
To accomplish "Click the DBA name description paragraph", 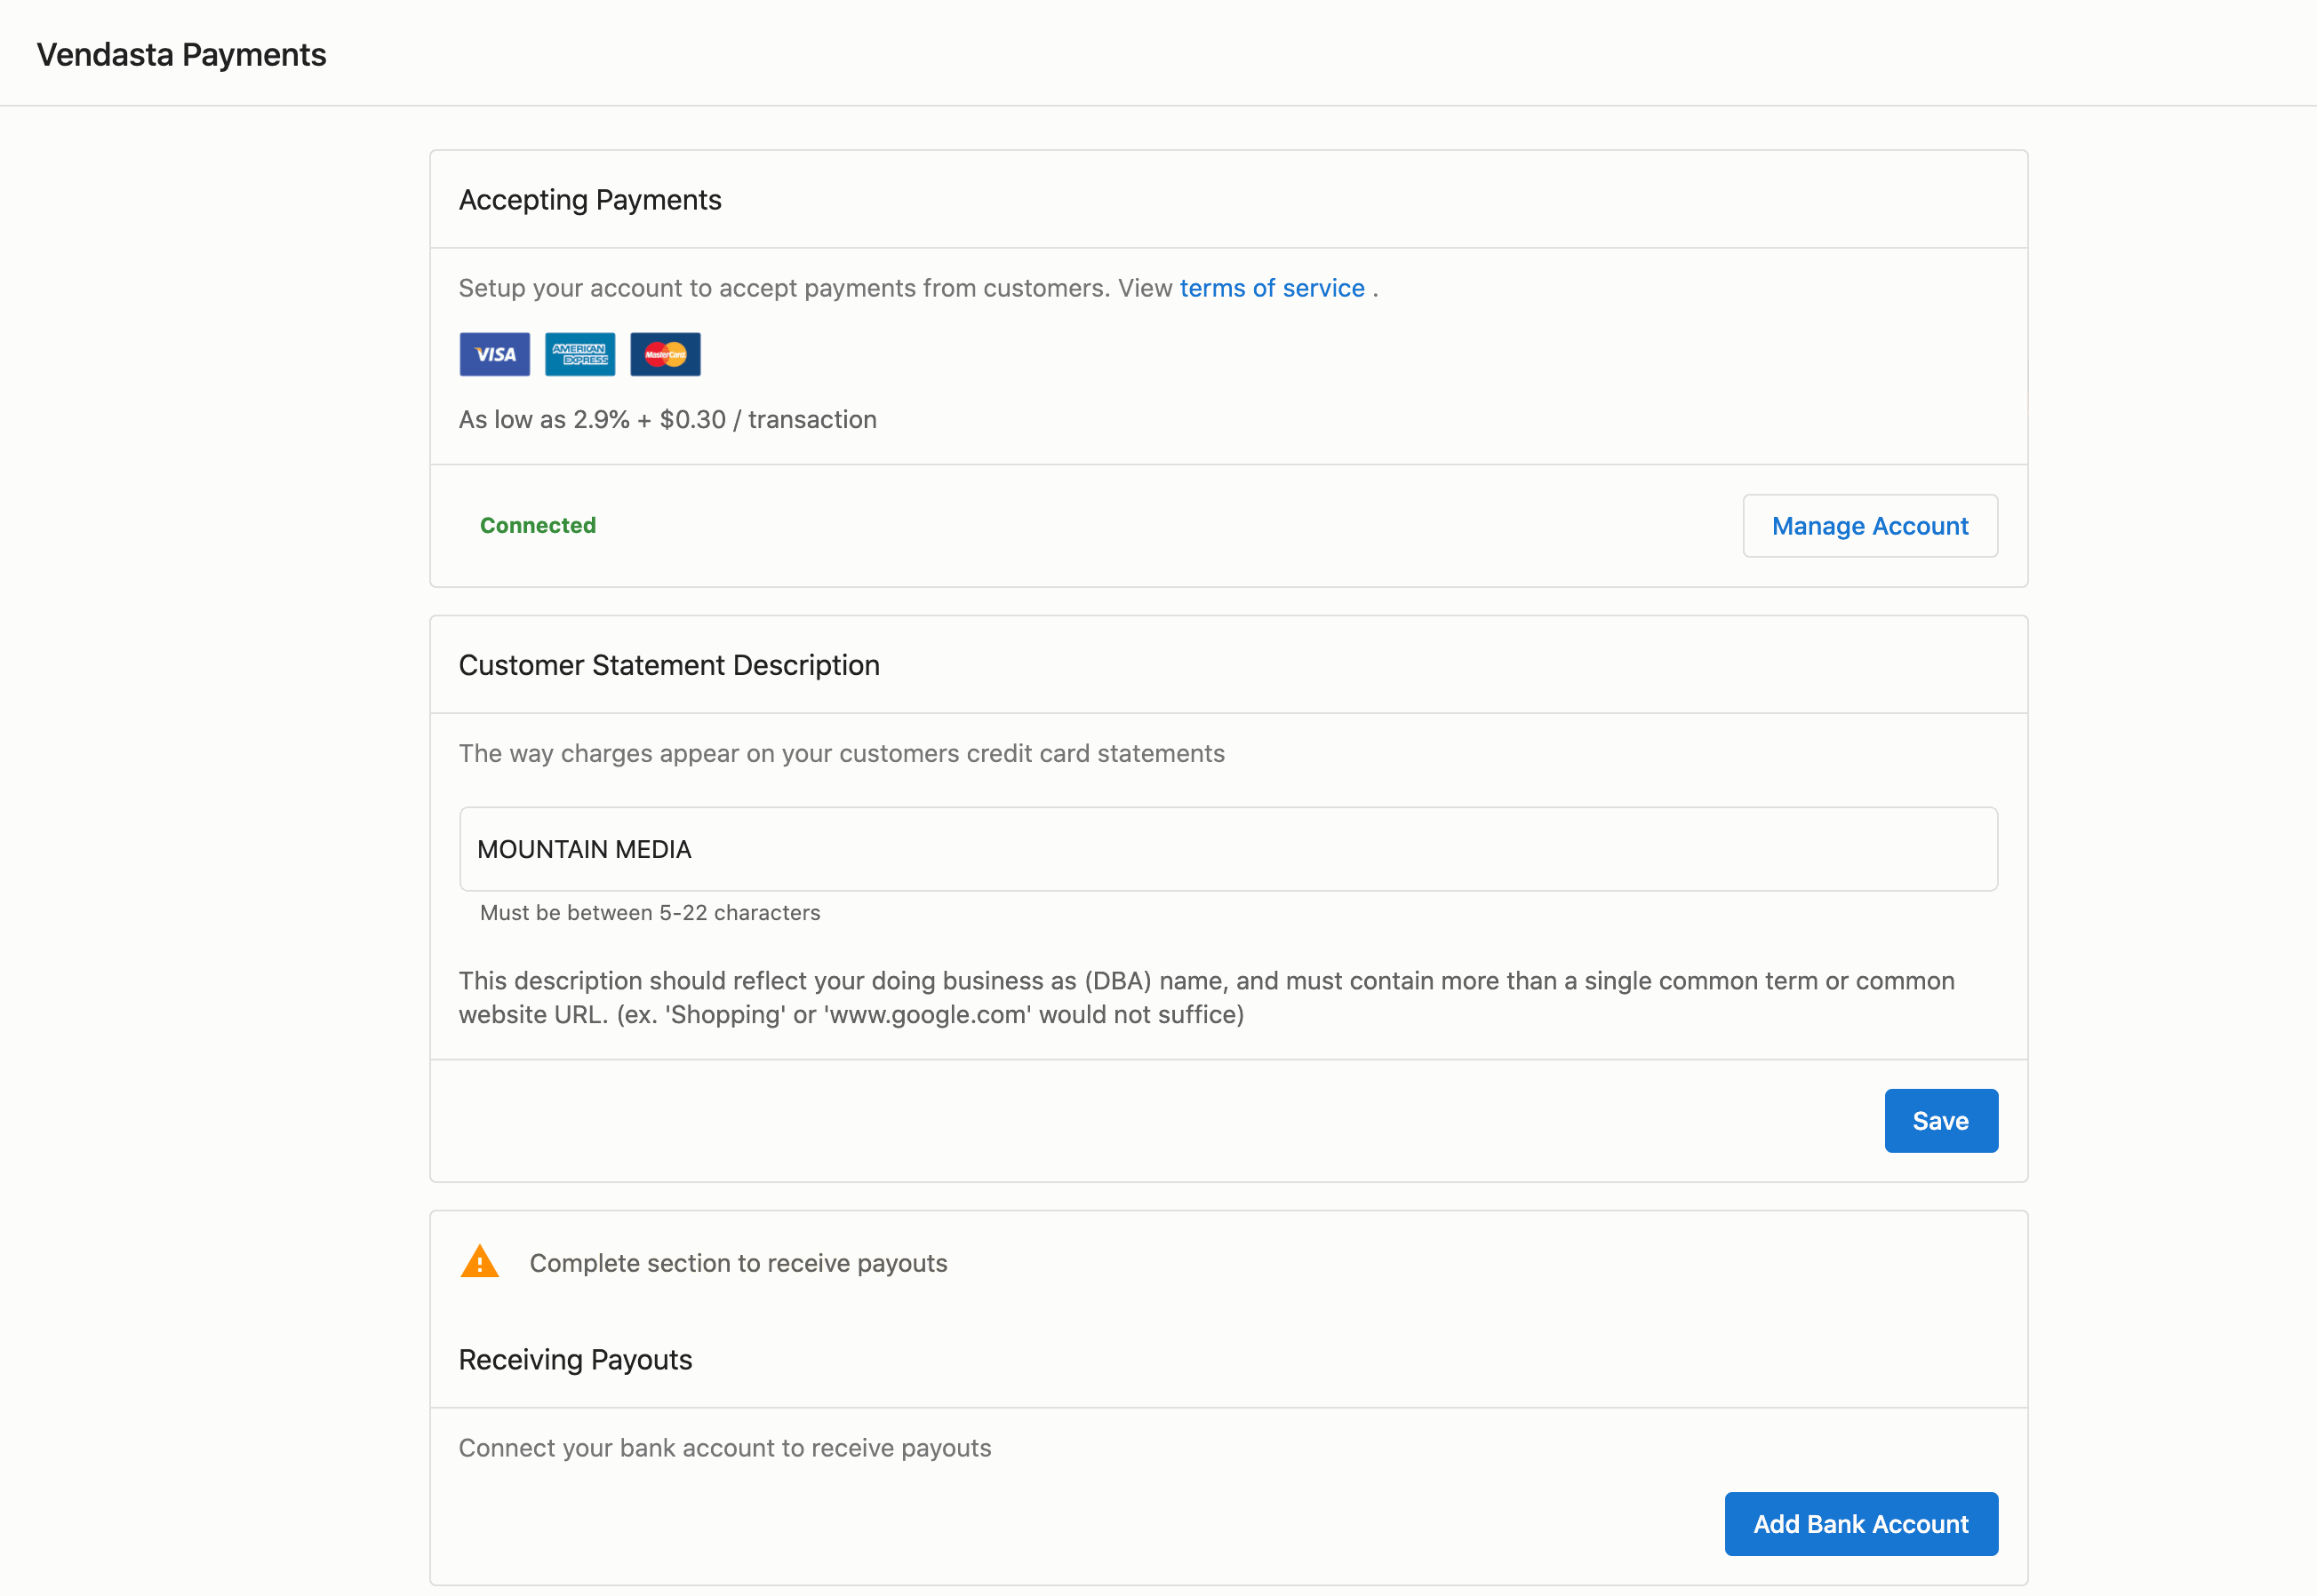I will point(1207,997).
